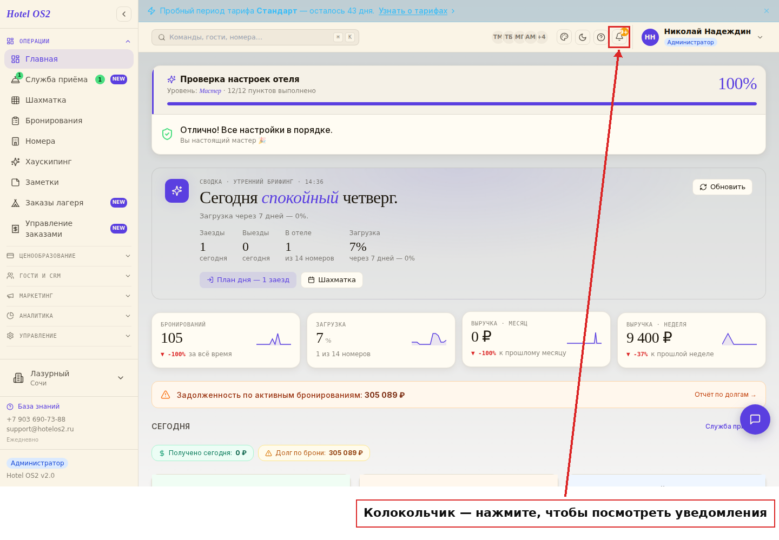This screenshot has height=540, width=779.
Task: Open Бронирования in the sidebar
Action: (69, 121)
